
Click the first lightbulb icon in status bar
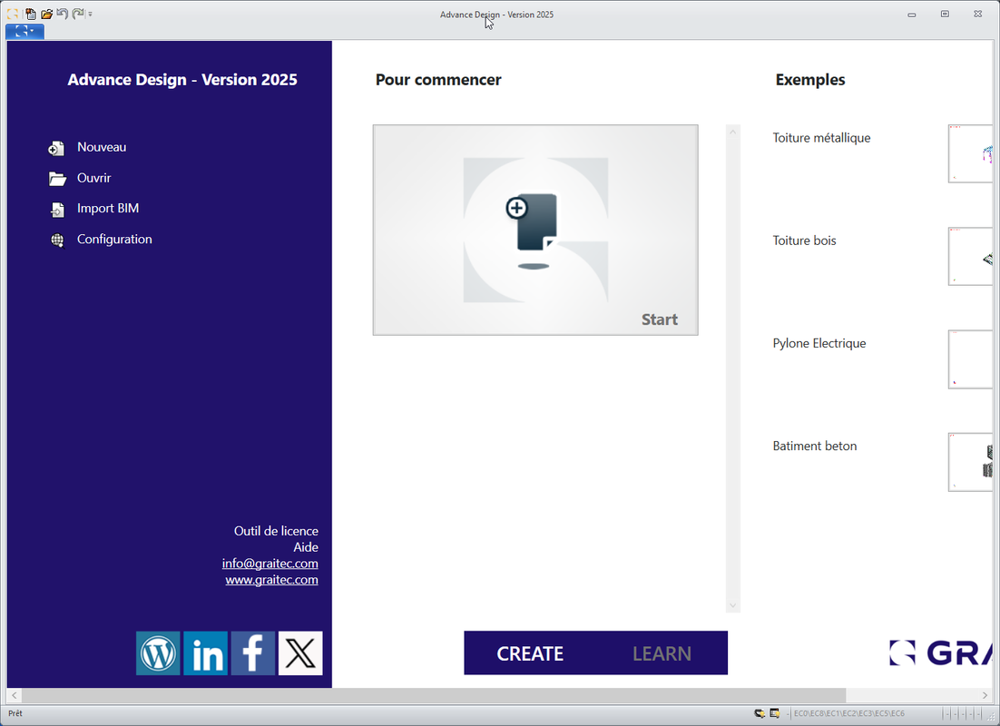pyautogui.click(x=760, y=713)
